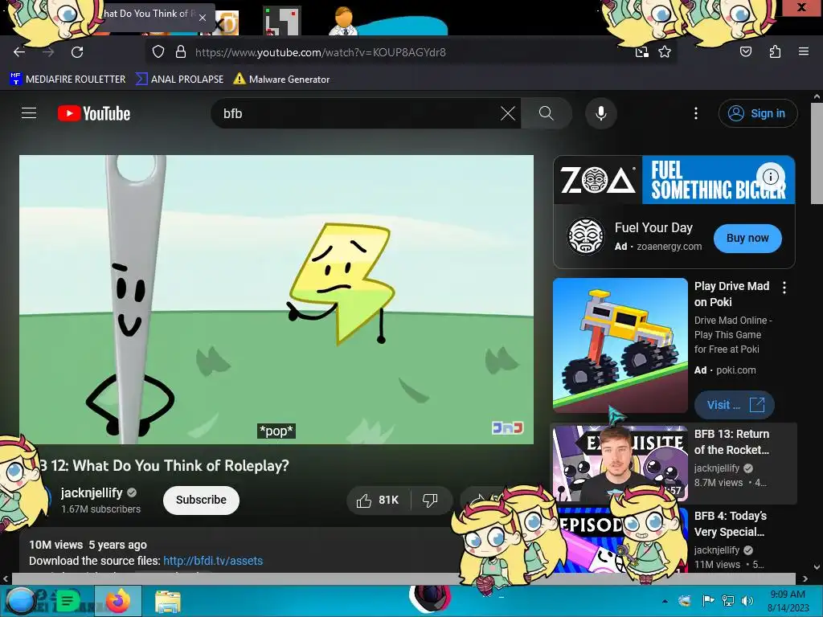Open options for the Drive Mad ad
Screen dimensions: 823x617
tap(784, 288)
